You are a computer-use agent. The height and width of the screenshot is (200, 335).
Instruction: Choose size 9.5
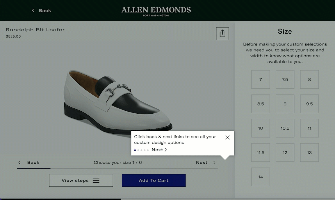[x=309, y=104]
